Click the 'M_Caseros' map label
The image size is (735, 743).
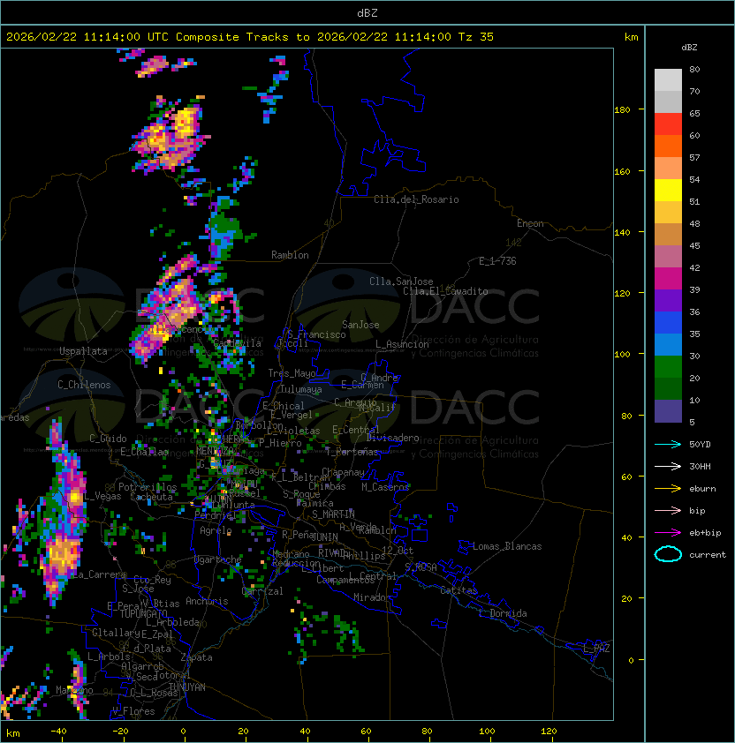click(x=385, y=487)
